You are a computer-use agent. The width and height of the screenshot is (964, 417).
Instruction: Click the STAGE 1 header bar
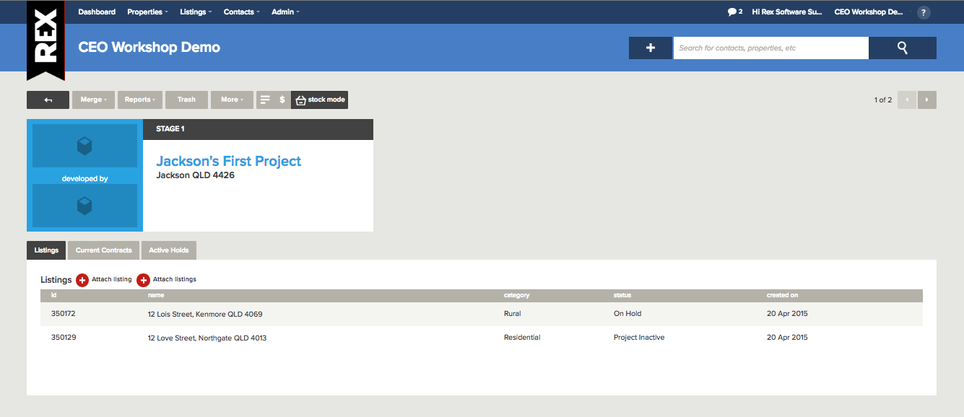coord(258,129)
